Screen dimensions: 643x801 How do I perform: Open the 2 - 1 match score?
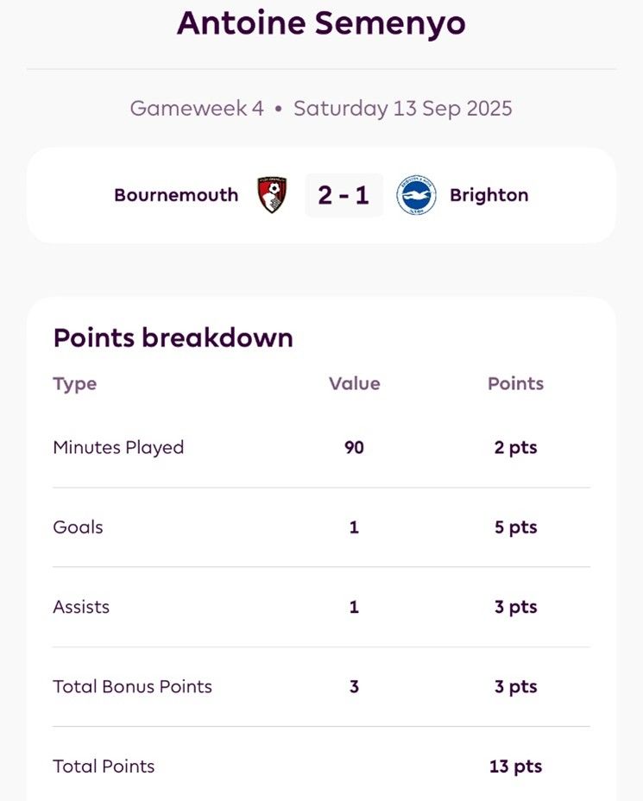coord(344,195)
